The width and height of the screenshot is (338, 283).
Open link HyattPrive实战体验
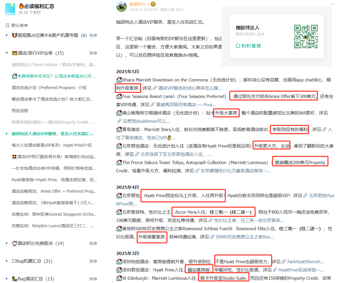point(298,270)
